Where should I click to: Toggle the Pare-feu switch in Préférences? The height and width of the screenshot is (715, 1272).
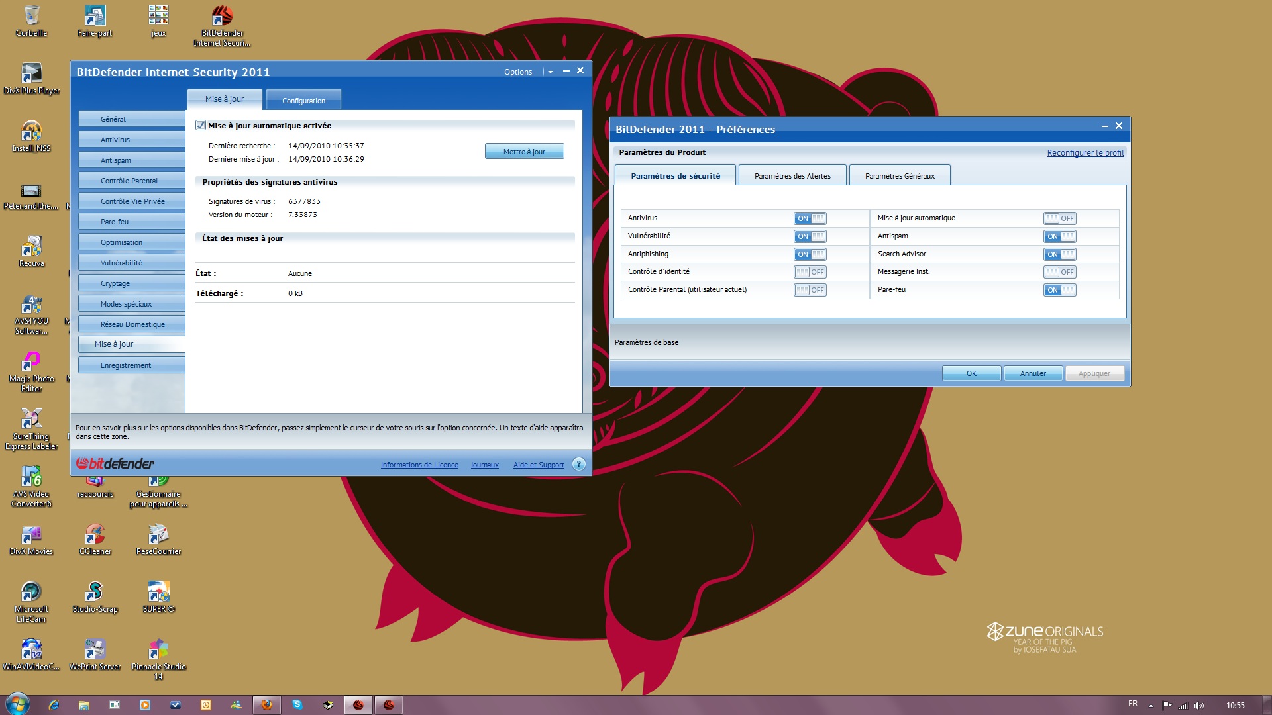click(x=1060, y=290)
